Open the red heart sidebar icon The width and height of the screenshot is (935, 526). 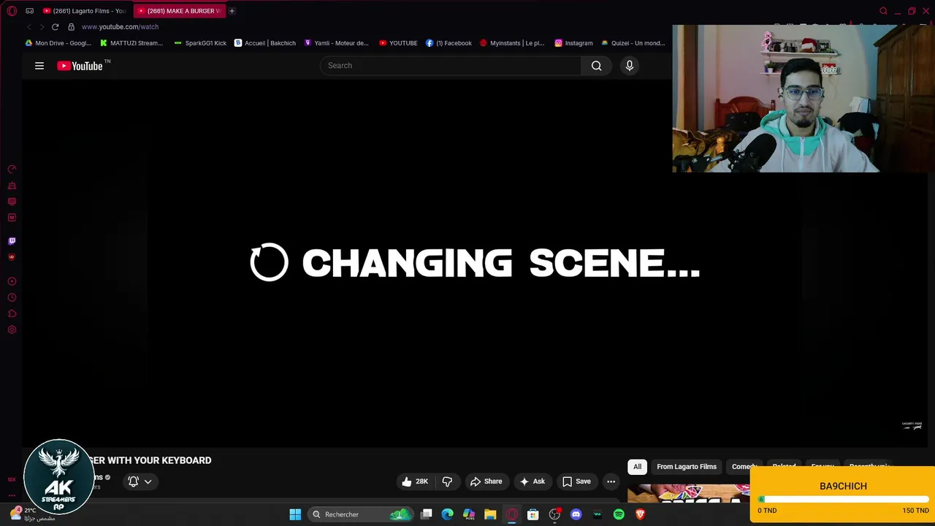pos(12,257)
